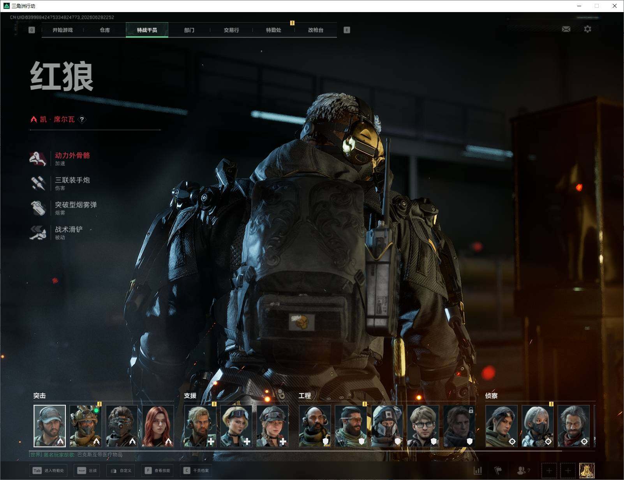Select the 战术滑铲 passive skill icon
The height and width of the screenshot is (480, 624).
pos(38,232)
